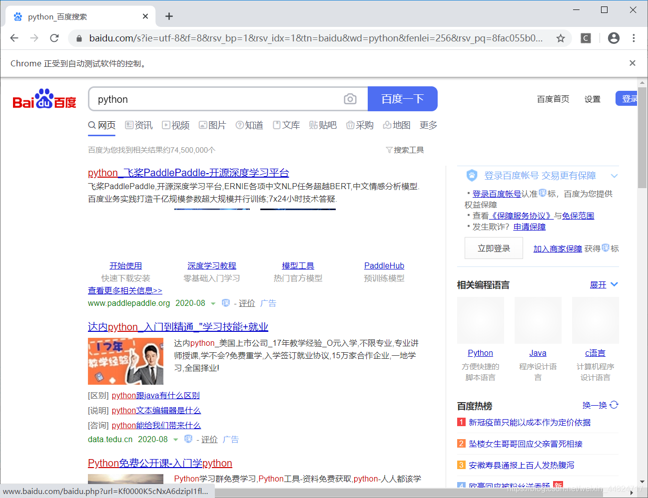Click 申请保障 link
This screenshot has width=648, height=498.
(x=530, y=227)
